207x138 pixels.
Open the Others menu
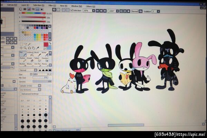click(90, 6)
